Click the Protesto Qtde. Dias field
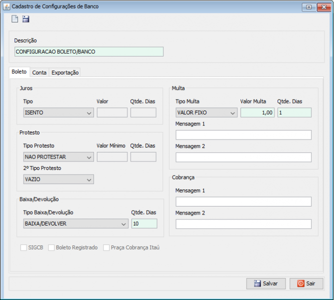 [x=143, y=157]
